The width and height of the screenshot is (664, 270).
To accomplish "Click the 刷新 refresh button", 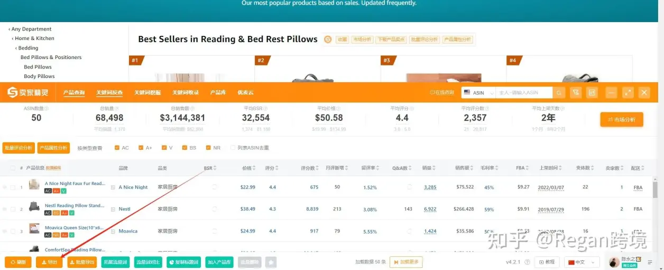I will [x=18, y=262].
